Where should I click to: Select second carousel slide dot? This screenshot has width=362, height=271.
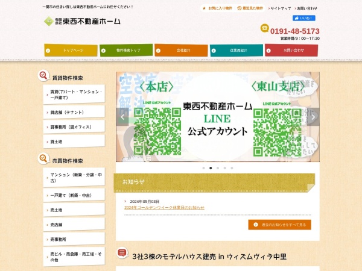[x=211, y=168]
